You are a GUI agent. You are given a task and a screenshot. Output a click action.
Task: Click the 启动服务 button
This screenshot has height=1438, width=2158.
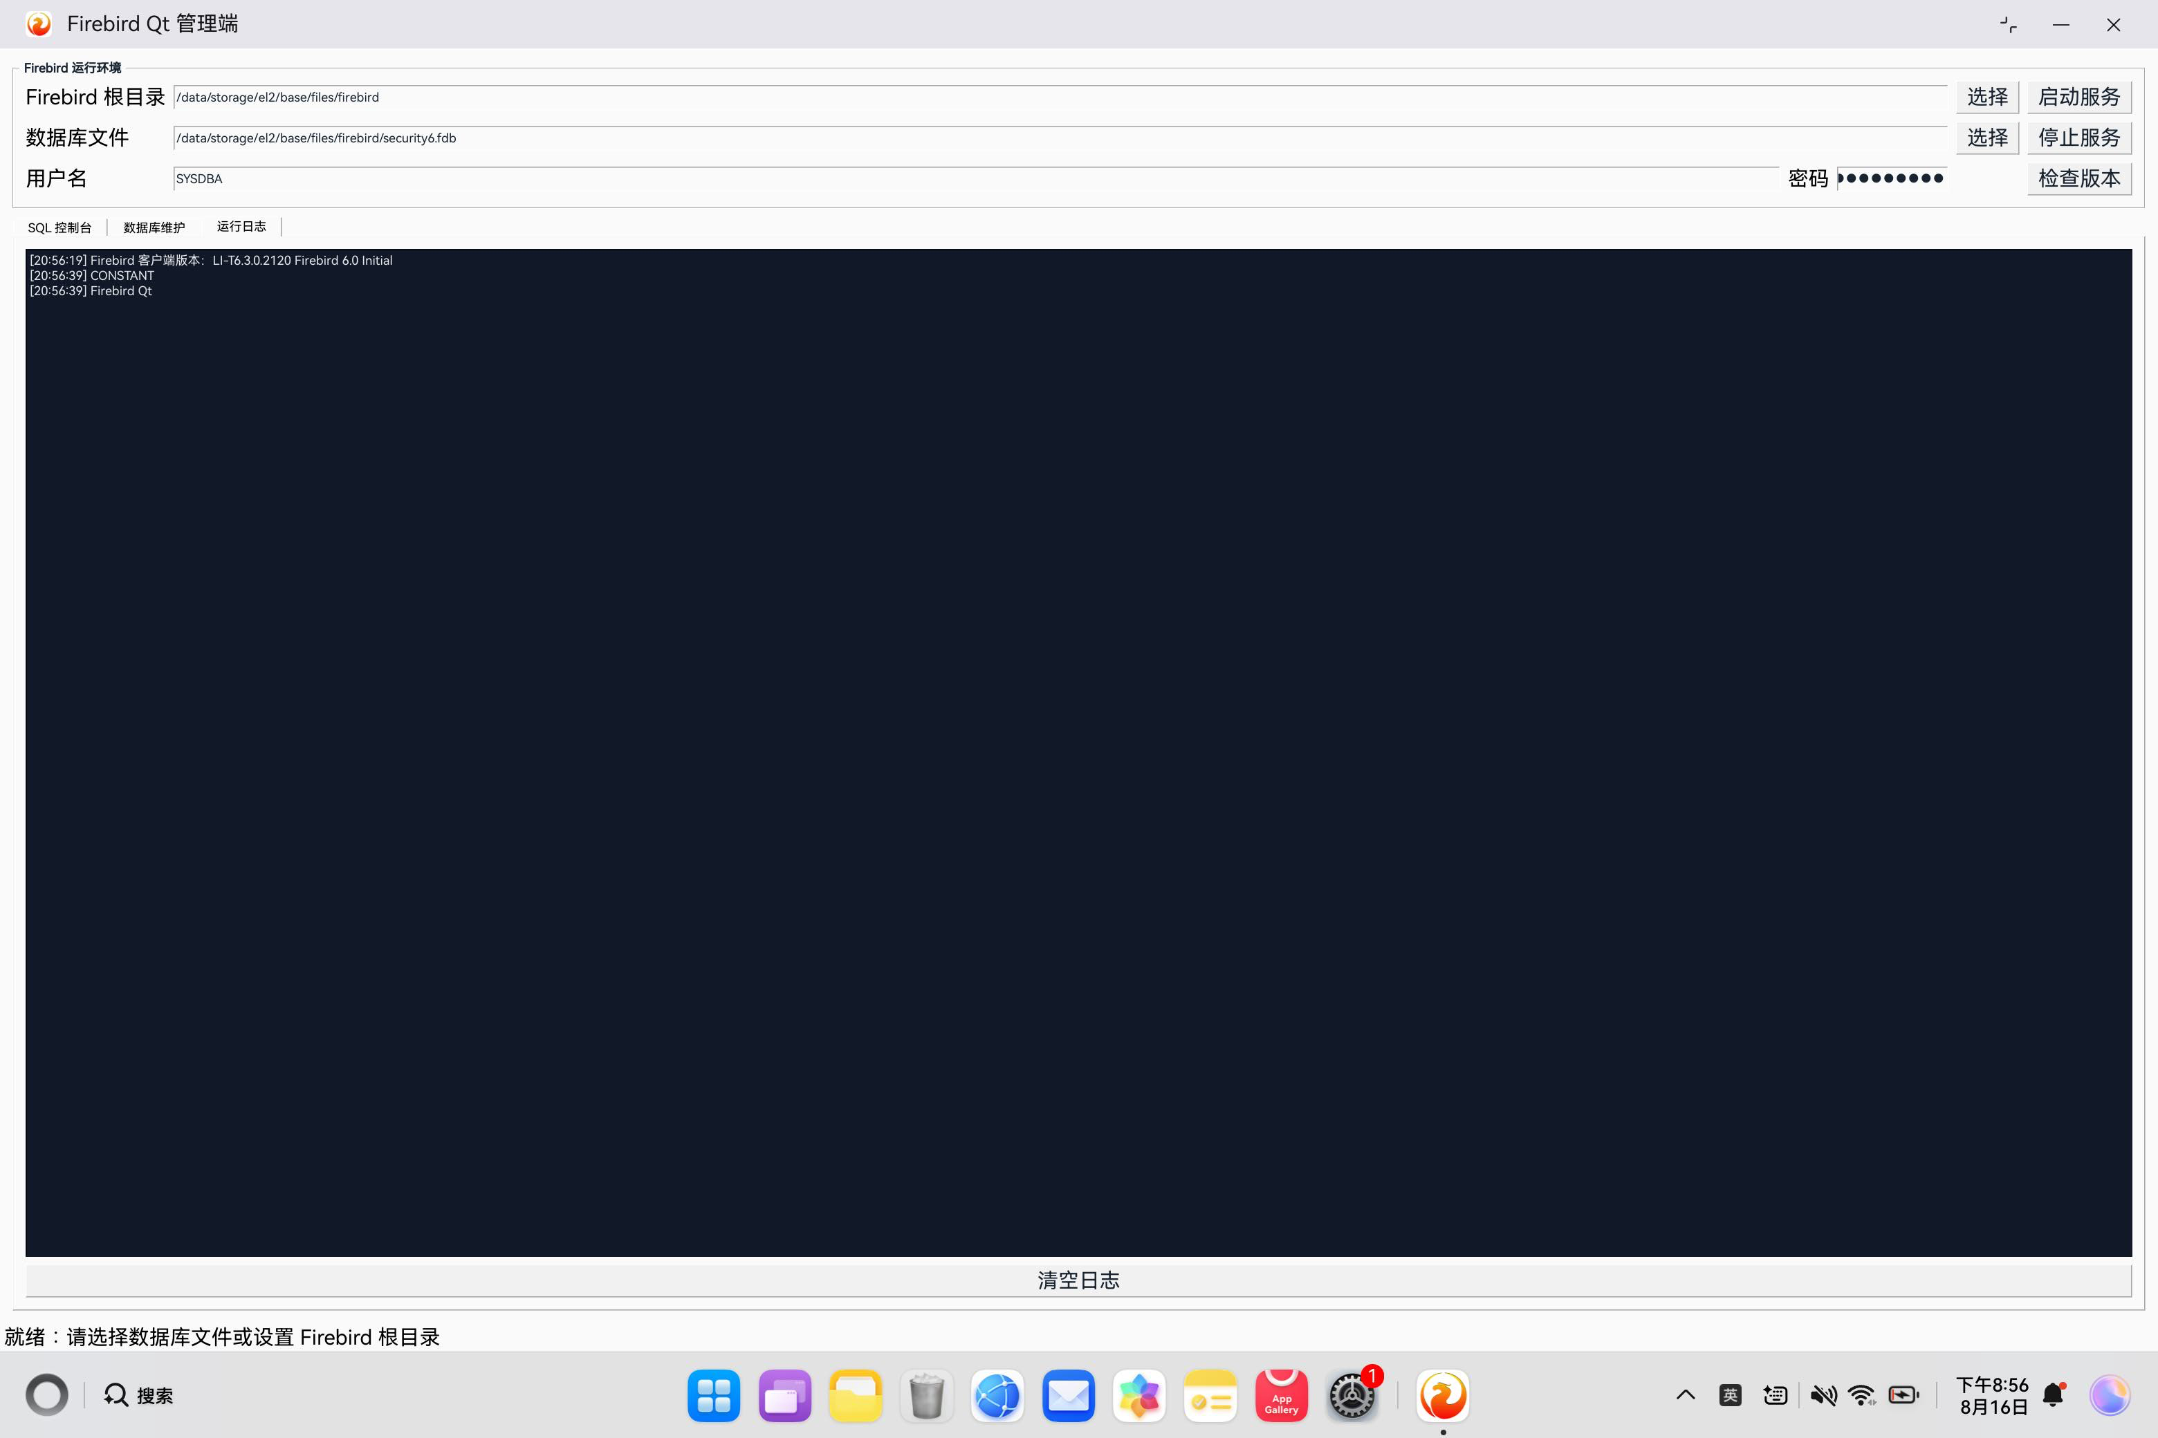(x=2079, y=97)
